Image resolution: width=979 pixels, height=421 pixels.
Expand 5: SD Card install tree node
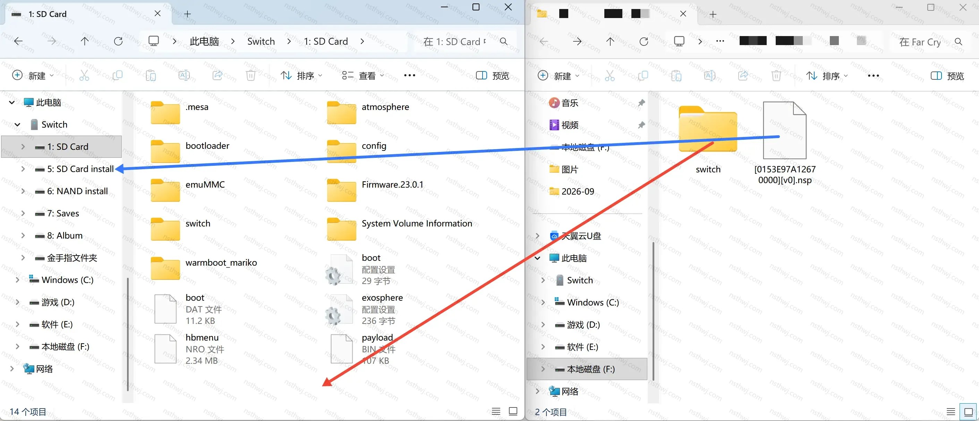(23, 169)
